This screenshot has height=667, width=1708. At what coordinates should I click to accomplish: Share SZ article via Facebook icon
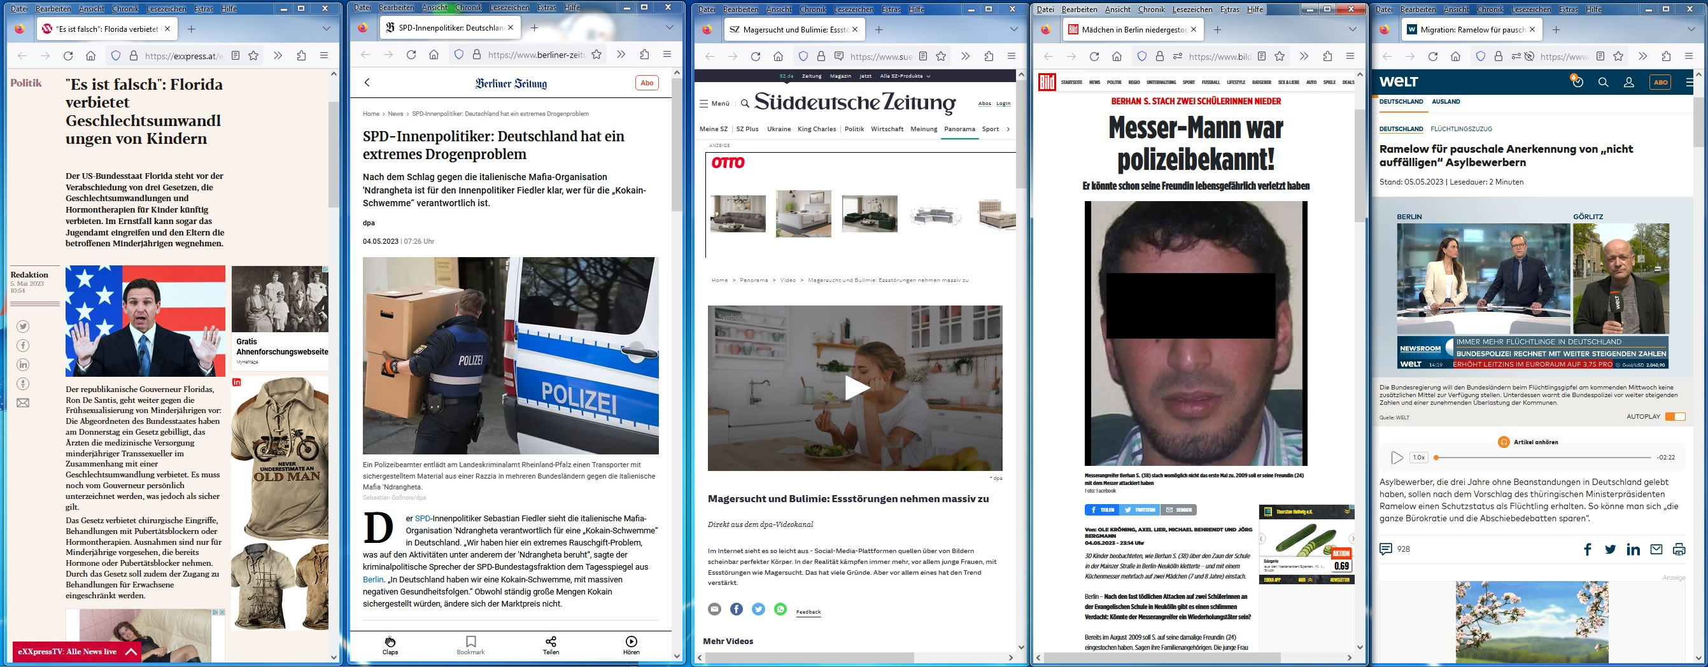(x=737, y=609)
